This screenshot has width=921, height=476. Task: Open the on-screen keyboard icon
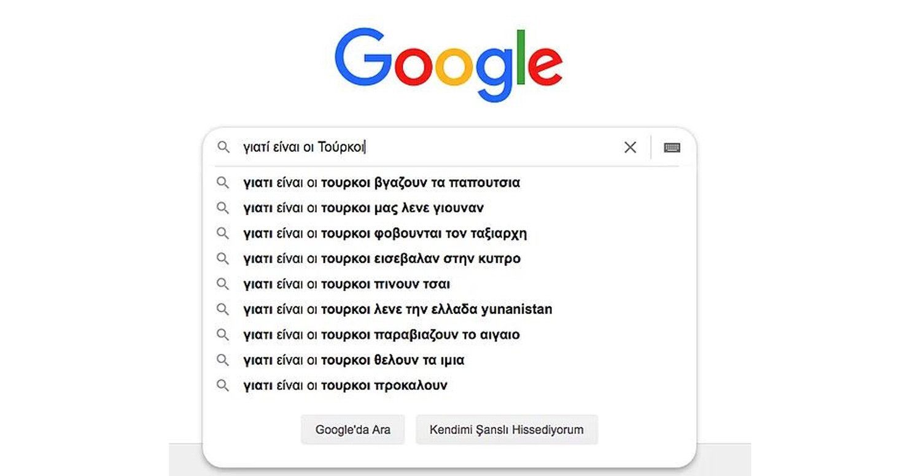(x=672, y=147)
